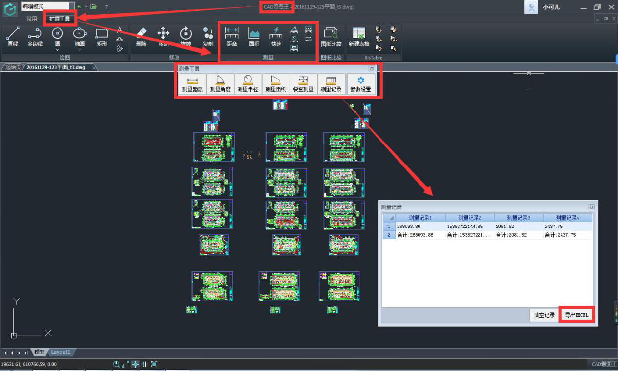Viewport: 618px width, 371px height.
Task: Select the 直线 line drawing tool
Action: pyautogui.click(x=13, y=37)
